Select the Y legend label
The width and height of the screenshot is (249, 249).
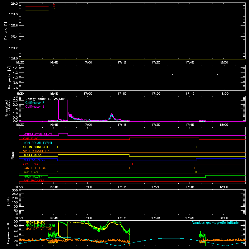[x=54, y=10]
